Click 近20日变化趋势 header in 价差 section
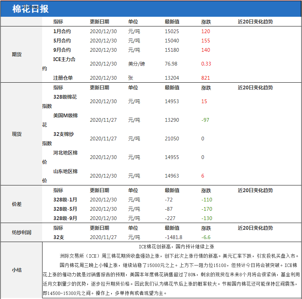 255,191
